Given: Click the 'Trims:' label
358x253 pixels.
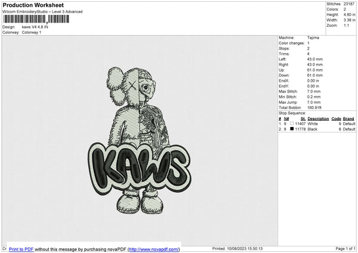Looking at the screenshot, I should 284,54.
